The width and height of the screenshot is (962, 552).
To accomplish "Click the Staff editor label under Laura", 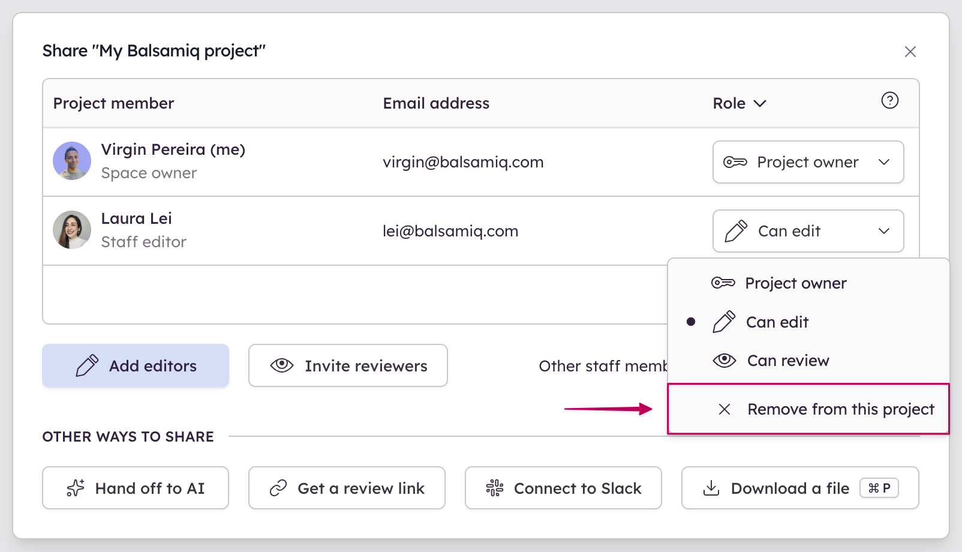I will point(143,242).
